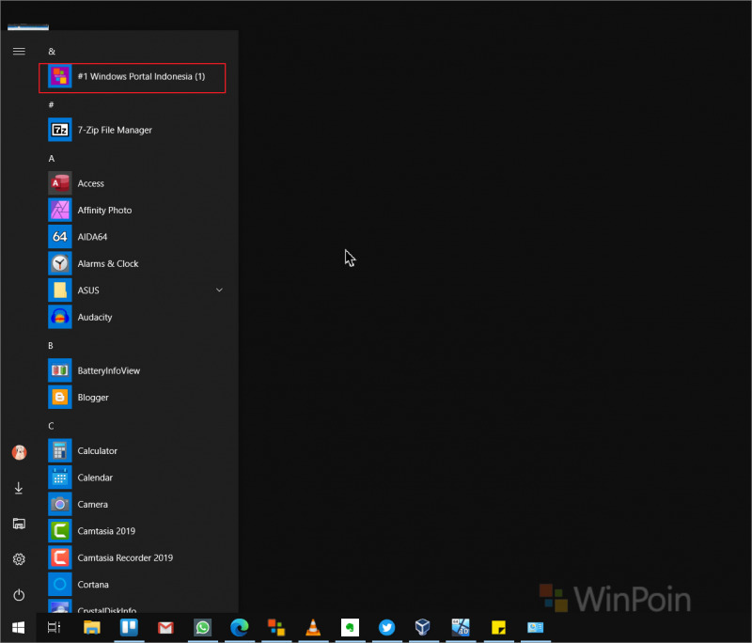Click the '&' section header
Viewport: 752px width, 643px height.
point(52,52)
